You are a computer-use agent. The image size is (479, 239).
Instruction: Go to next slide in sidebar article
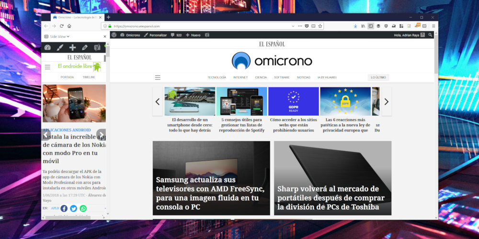tap(101, 134)
